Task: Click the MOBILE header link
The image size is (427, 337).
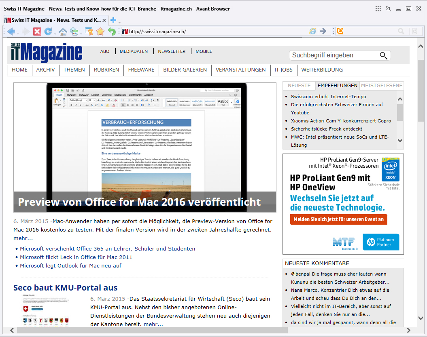Action: [x=204, y=51]
